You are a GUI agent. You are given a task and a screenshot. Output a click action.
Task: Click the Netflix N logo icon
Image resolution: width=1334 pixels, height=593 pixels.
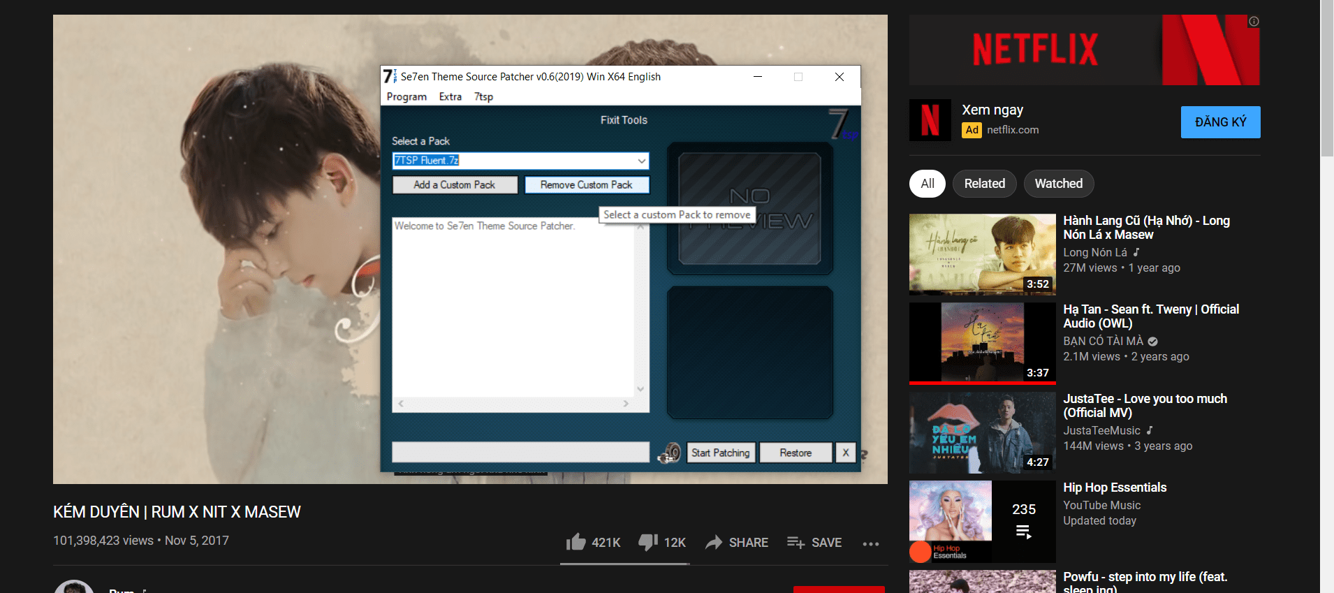pos(930,120)
